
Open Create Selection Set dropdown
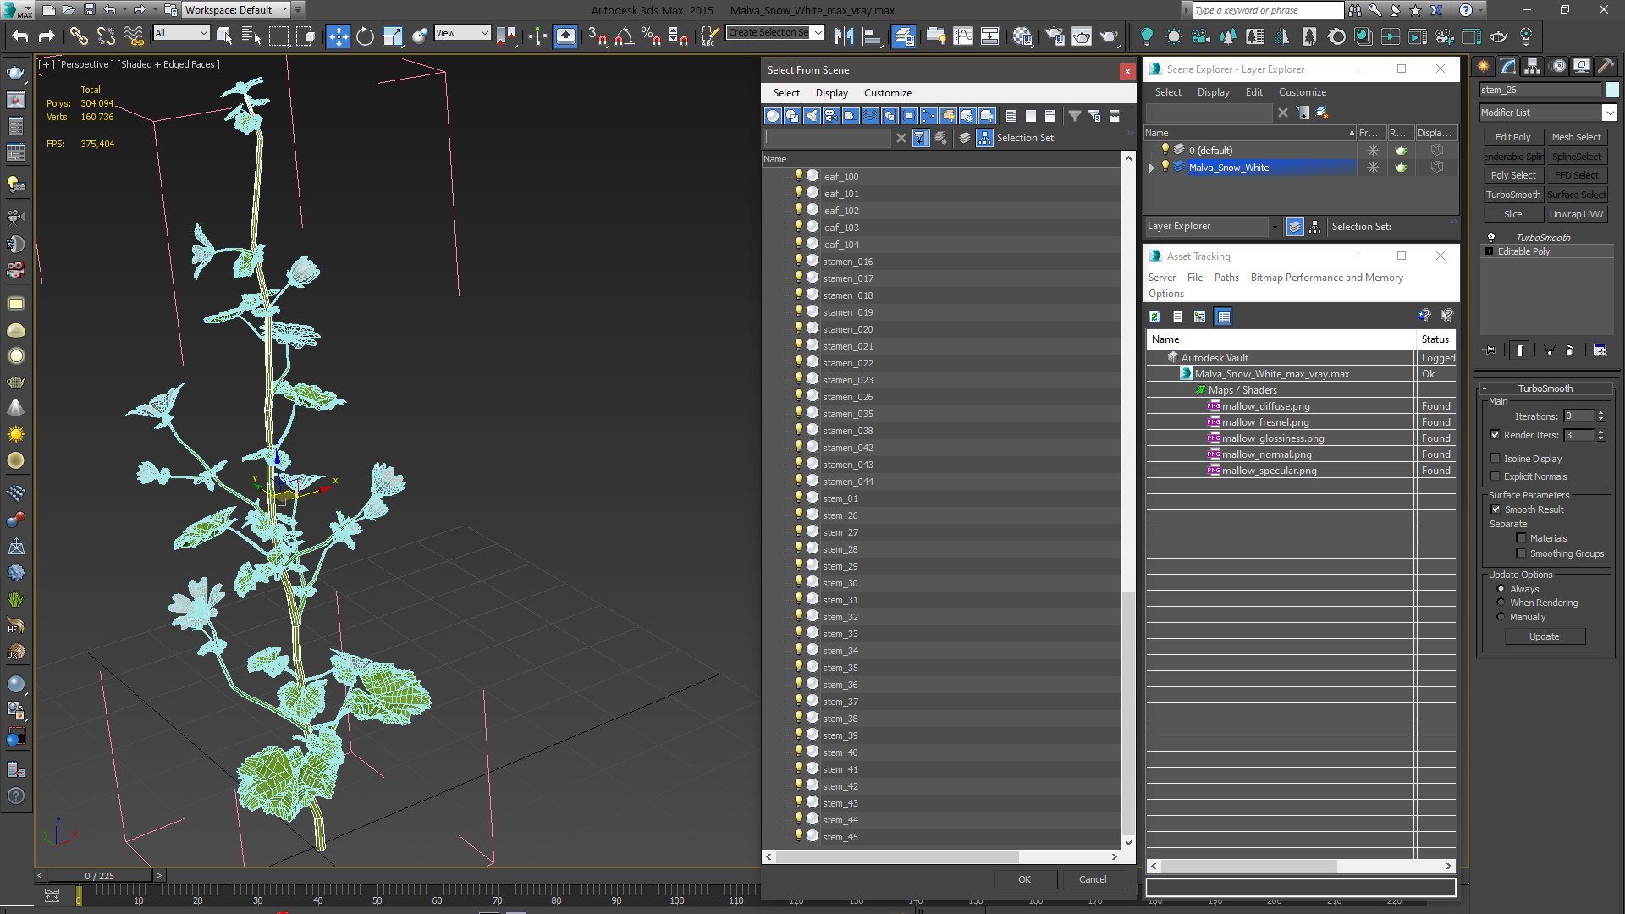coord(818,33)
